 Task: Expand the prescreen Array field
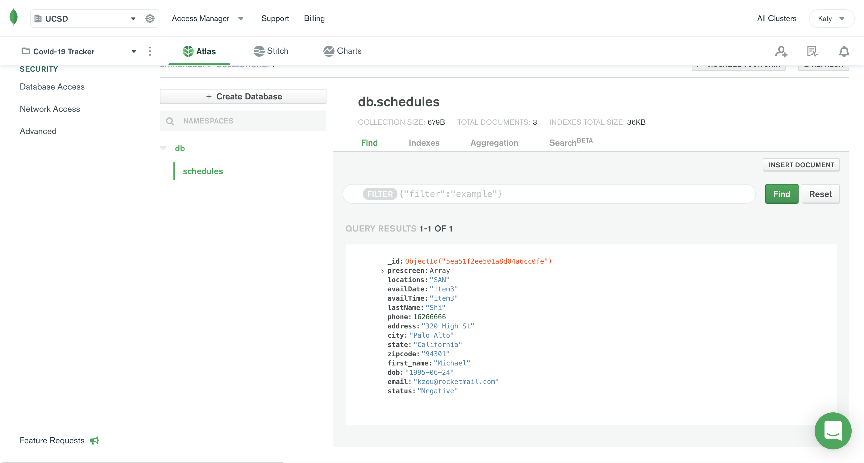tap(382, 271)
